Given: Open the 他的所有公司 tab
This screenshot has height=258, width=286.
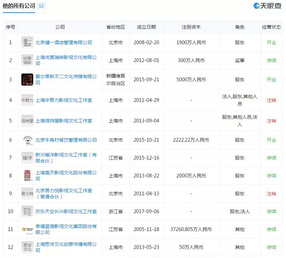Looking at the screenshot, I should (x=19, y=6).
